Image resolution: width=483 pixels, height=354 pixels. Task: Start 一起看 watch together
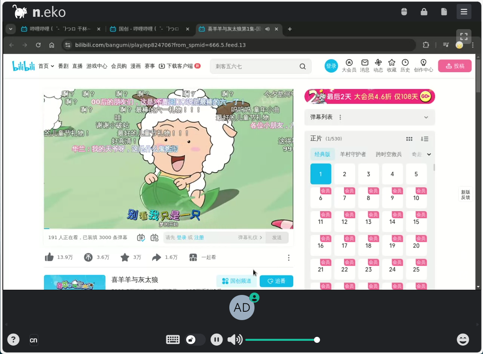203,257
